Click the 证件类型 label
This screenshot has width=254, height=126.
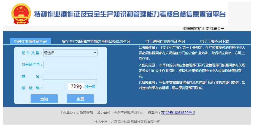(32, 53)
